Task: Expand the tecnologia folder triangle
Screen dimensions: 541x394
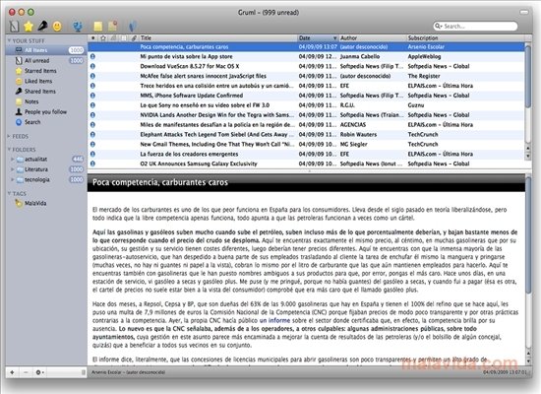Action: (13, 179)
